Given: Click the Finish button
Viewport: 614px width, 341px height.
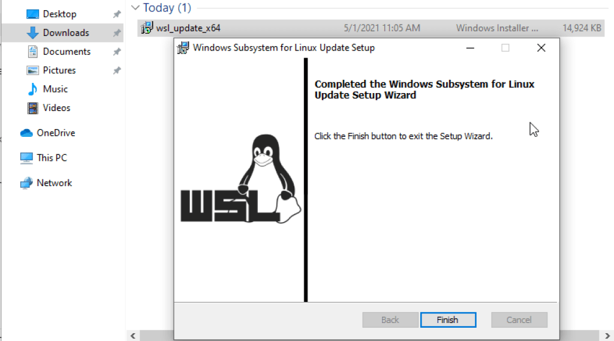Looking at the screenshot, I should 448,320.
